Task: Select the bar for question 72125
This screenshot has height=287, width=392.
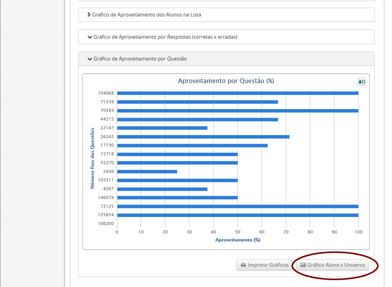Action: [x=237, y=206]
